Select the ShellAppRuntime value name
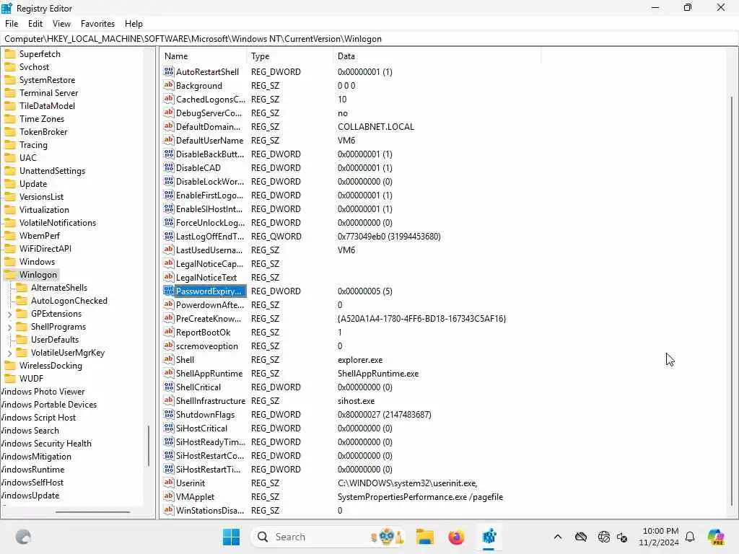 pyautogui.click(x=209, y=374)
